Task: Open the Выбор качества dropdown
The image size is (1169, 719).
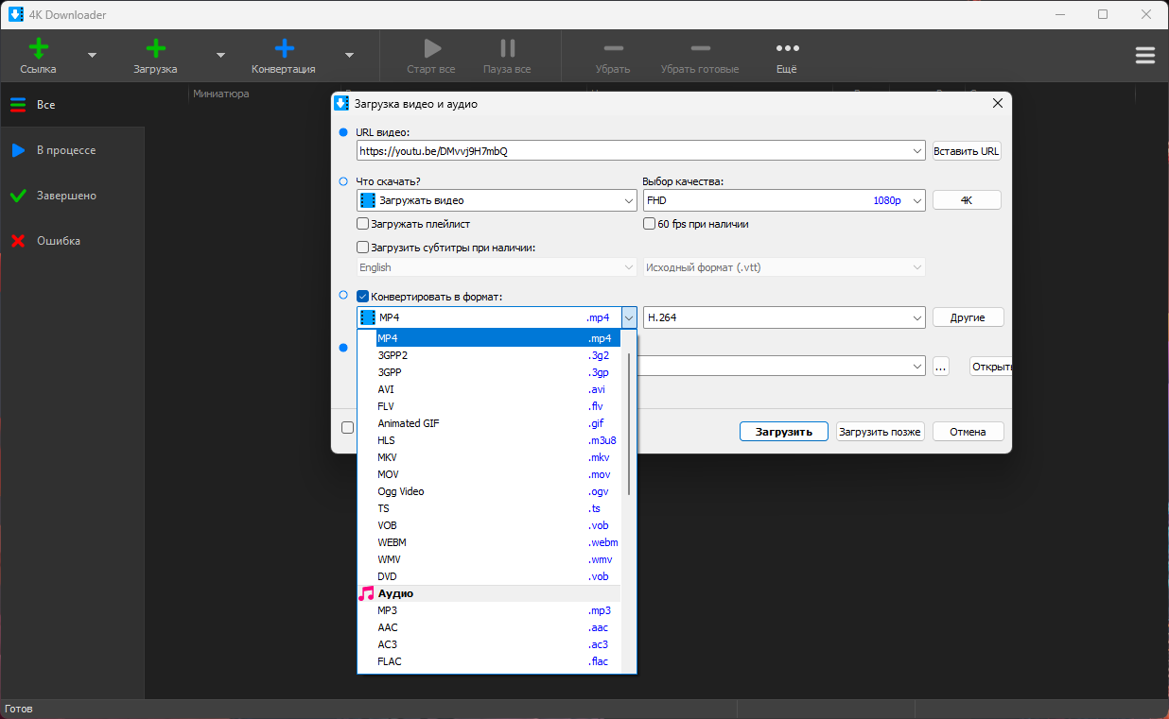Action: 784,200
